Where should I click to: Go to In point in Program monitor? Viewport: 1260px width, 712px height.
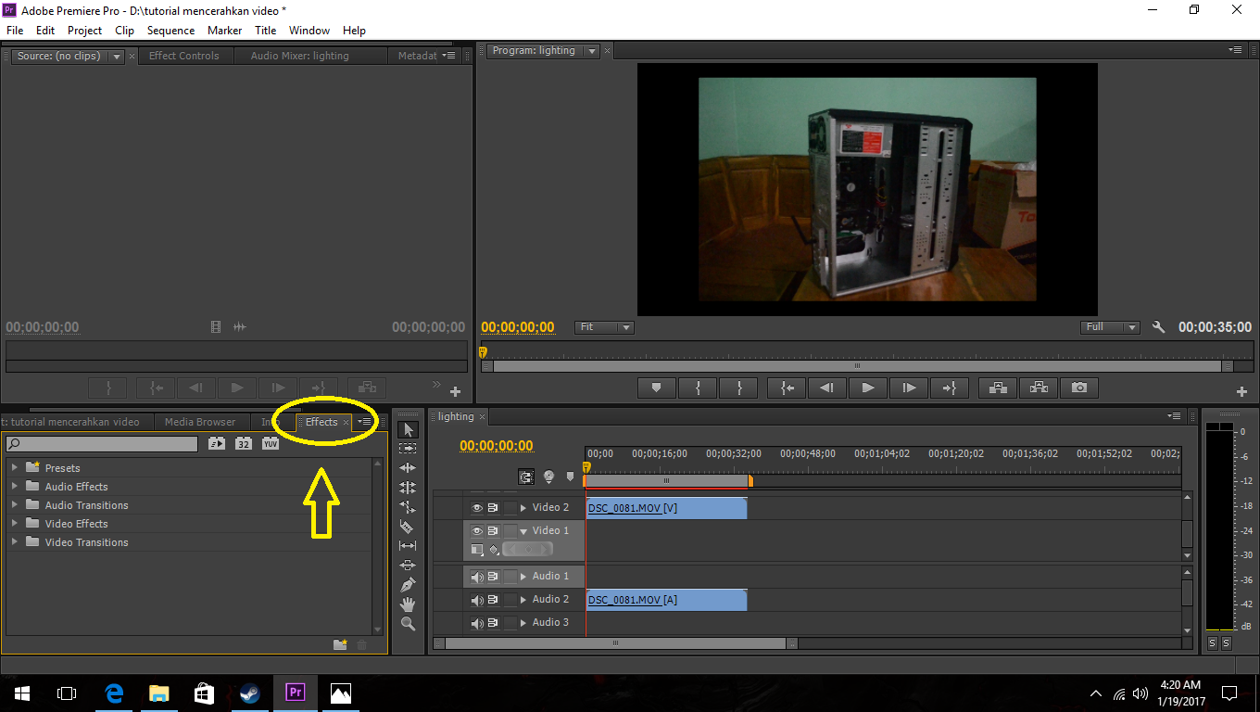pyautogui.click(x=787, y=388)
